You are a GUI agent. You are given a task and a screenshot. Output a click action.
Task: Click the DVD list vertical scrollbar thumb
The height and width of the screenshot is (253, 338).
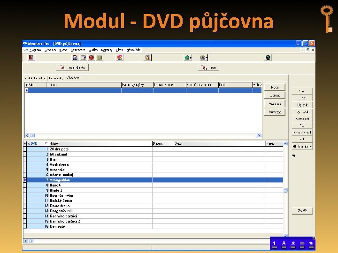pyautogui.click(x=285, y=190)
